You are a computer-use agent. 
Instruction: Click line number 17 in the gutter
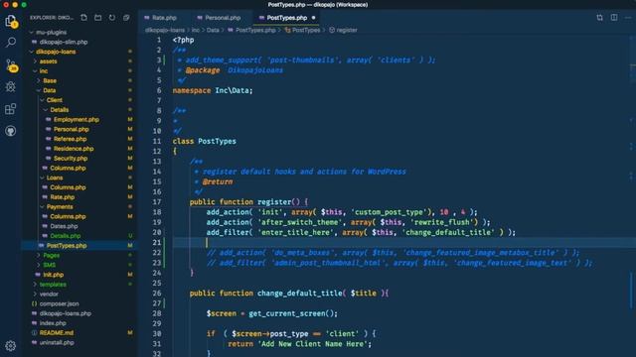[157, 201]
